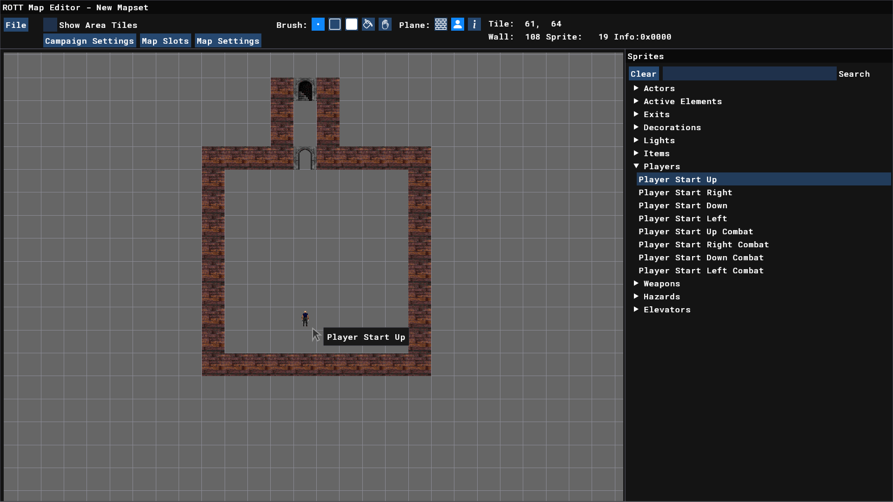Screen dimensions: 893x502
Task: Select the single-point pencil brush
Action: pyautogui.click(x=318, y=25)
